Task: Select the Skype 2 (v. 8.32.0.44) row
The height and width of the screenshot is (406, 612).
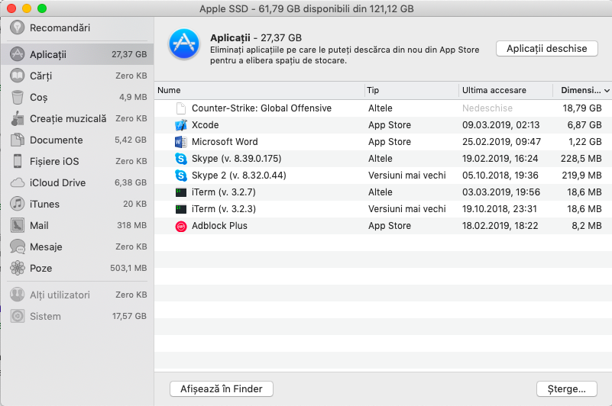Action: point(382,176)
